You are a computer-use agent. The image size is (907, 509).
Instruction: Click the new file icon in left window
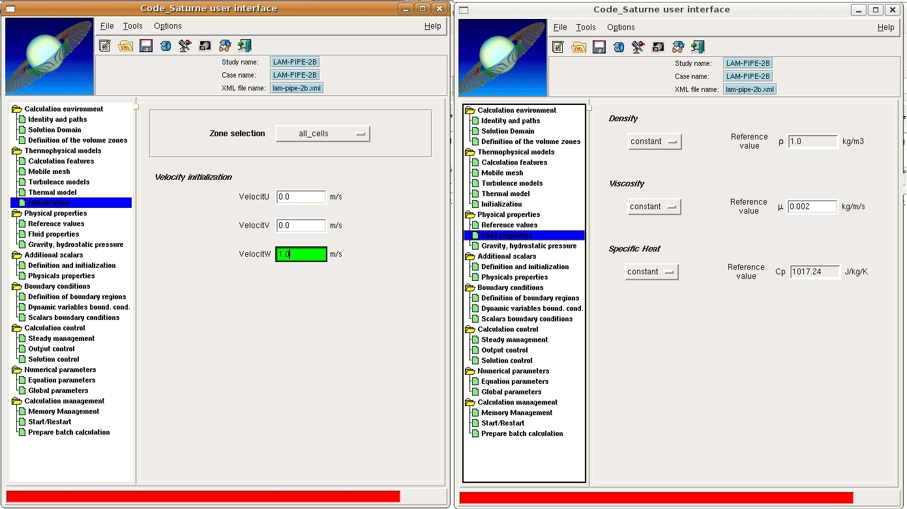coord(105,46)
